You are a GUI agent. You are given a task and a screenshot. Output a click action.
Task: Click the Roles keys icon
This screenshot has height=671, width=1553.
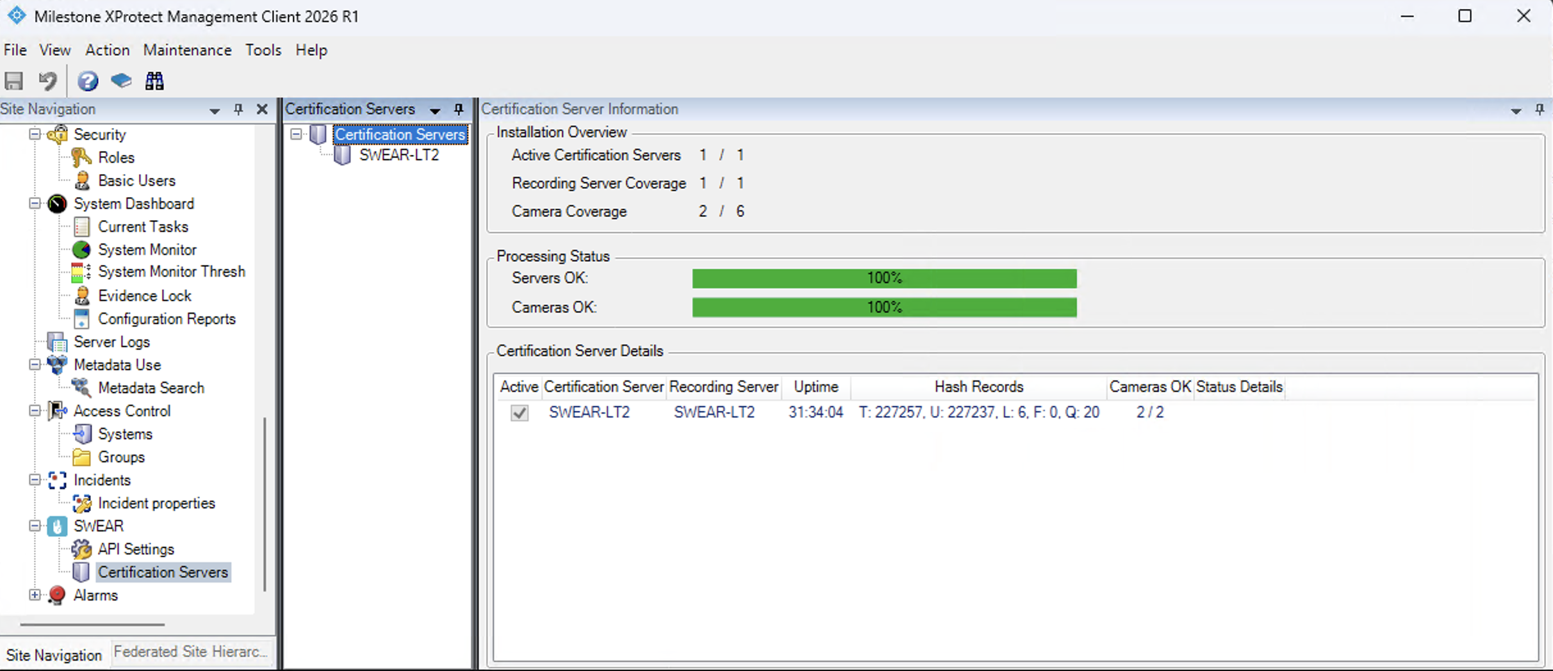[81, 158]
